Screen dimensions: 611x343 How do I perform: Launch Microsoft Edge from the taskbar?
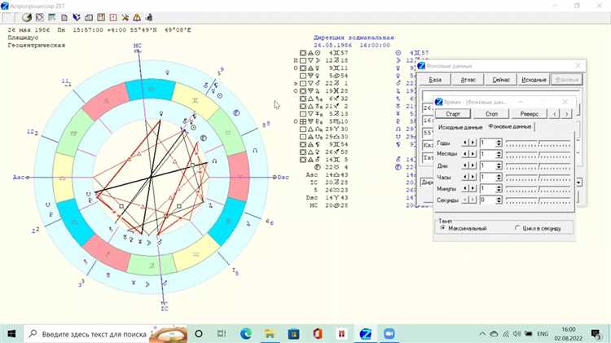click(x=245, y=334)
